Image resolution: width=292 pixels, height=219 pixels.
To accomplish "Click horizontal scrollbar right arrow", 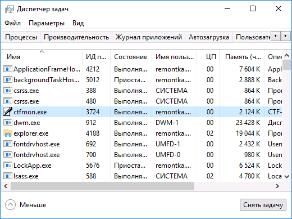I will tap(277, 186).
